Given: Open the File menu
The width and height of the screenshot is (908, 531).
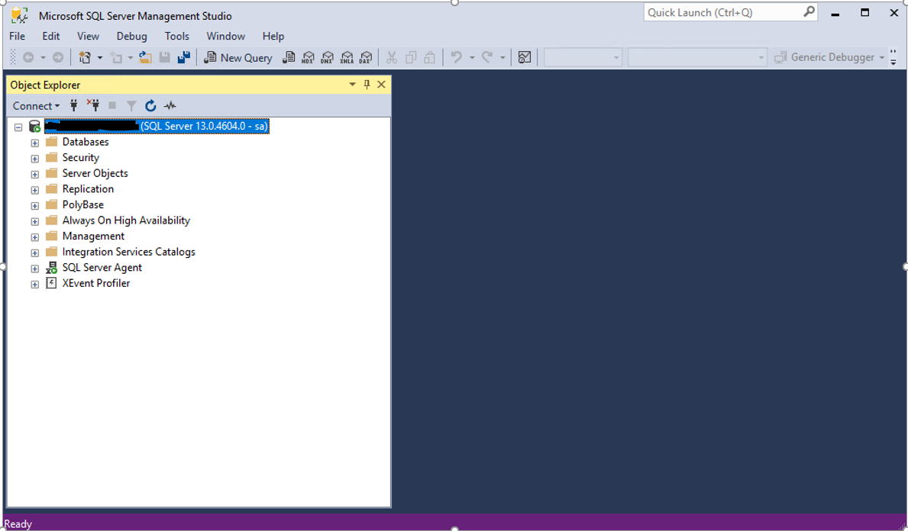Looking at the screenshot, I should pyautogui.click(x=18, y=36).
